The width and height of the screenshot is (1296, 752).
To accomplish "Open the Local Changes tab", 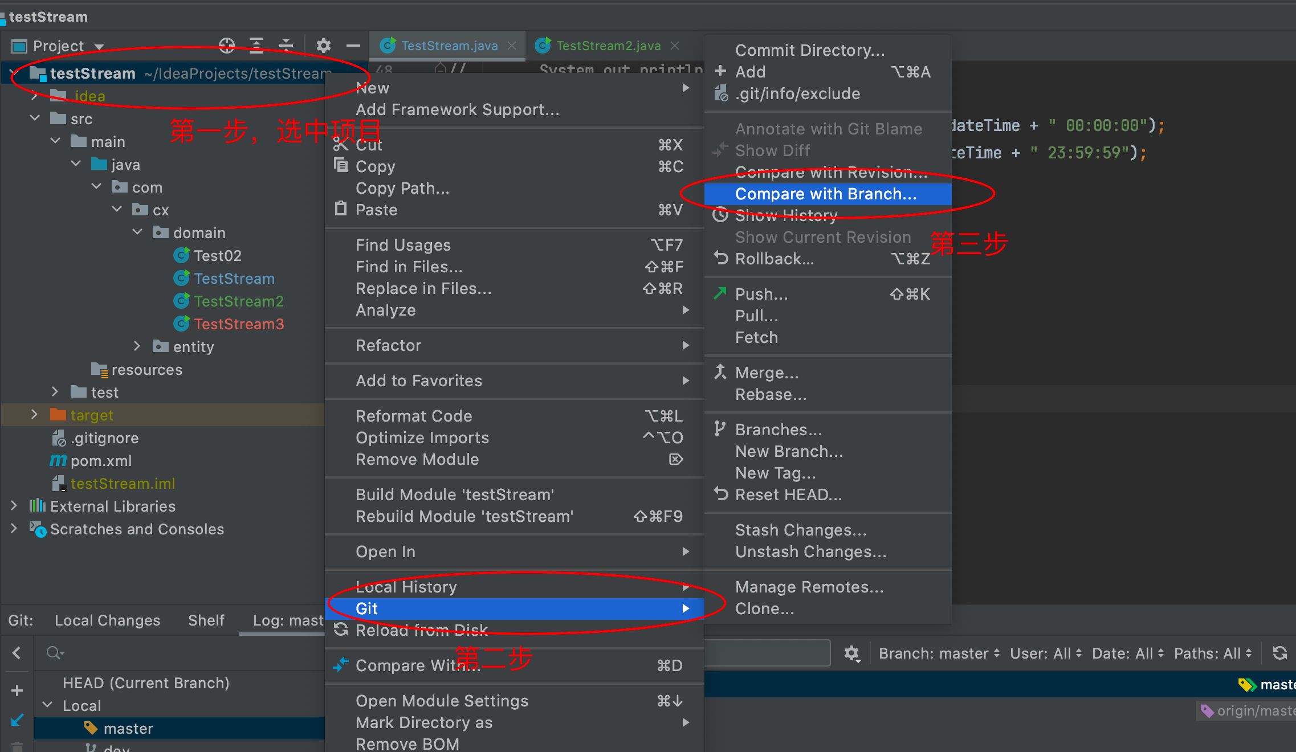I will [x=107, y=620].
